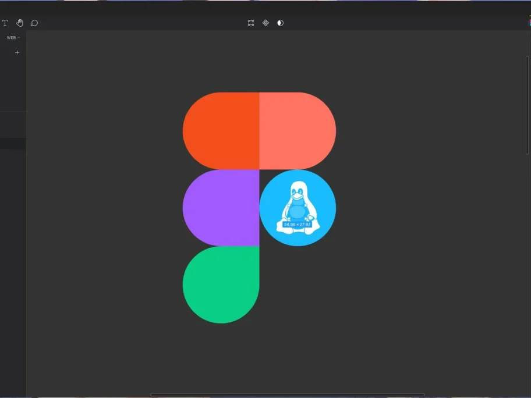Click the multicolor icon at top right
This screenshot has width=531, height=398.
coord(529,23)
